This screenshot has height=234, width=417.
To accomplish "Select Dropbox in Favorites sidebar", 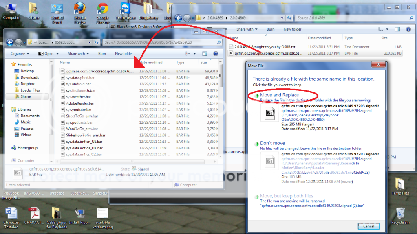I will pos(27,84).
